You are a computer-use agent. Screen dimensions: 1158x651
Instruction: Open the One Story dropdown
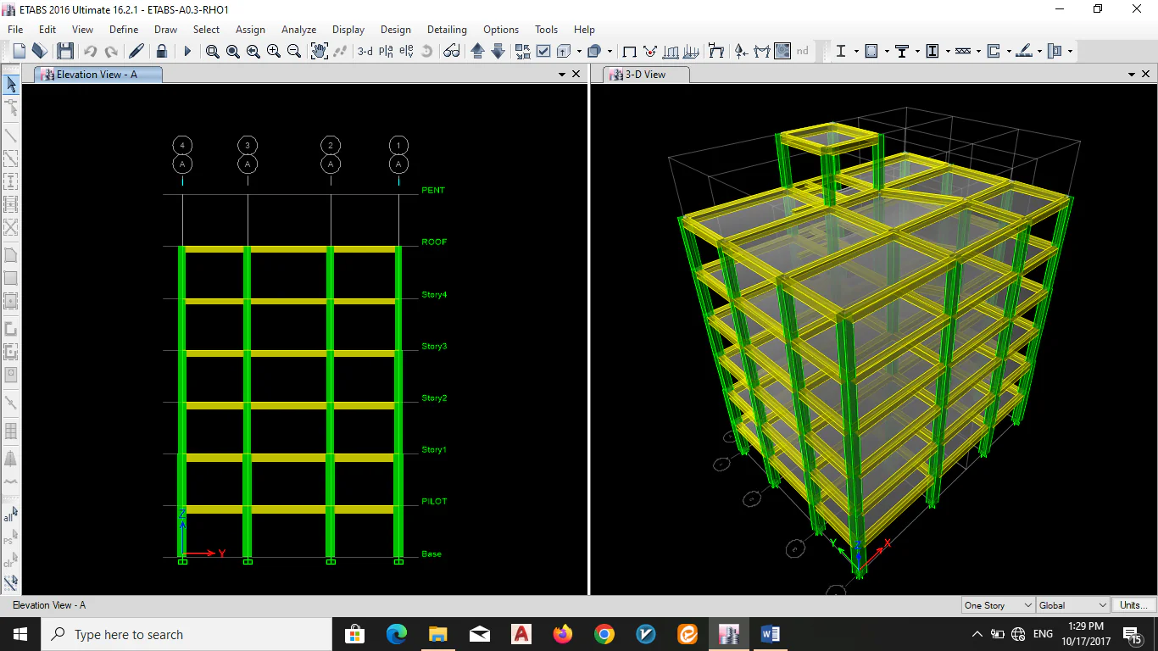[x=998, y=605]
